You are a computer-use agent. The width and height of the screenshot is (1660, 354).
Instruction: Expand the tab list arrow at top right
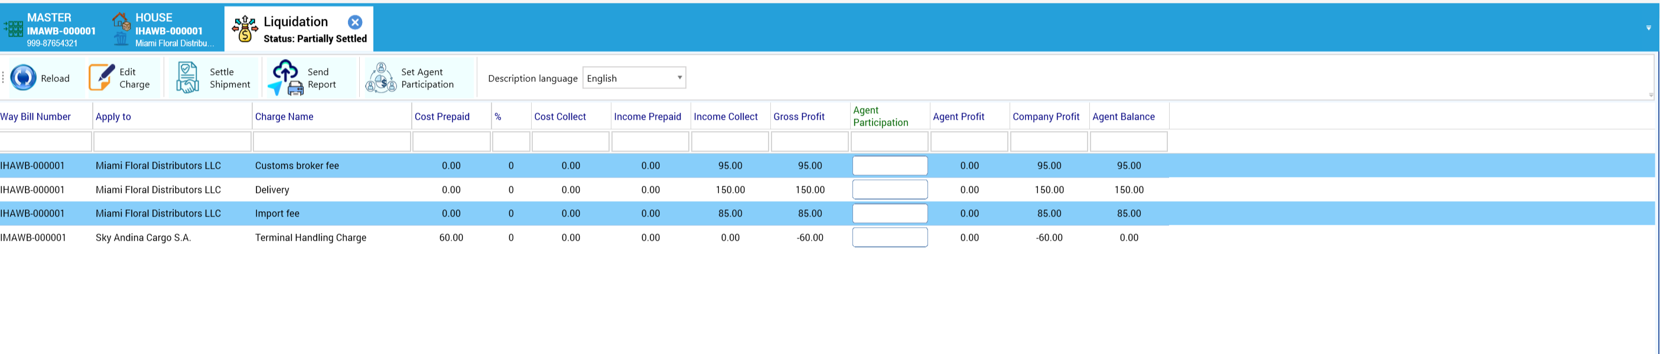point(1649,28)
